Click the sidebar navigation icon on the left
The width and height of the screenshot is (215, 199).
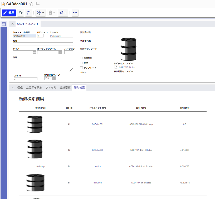[x=3, y=24]
